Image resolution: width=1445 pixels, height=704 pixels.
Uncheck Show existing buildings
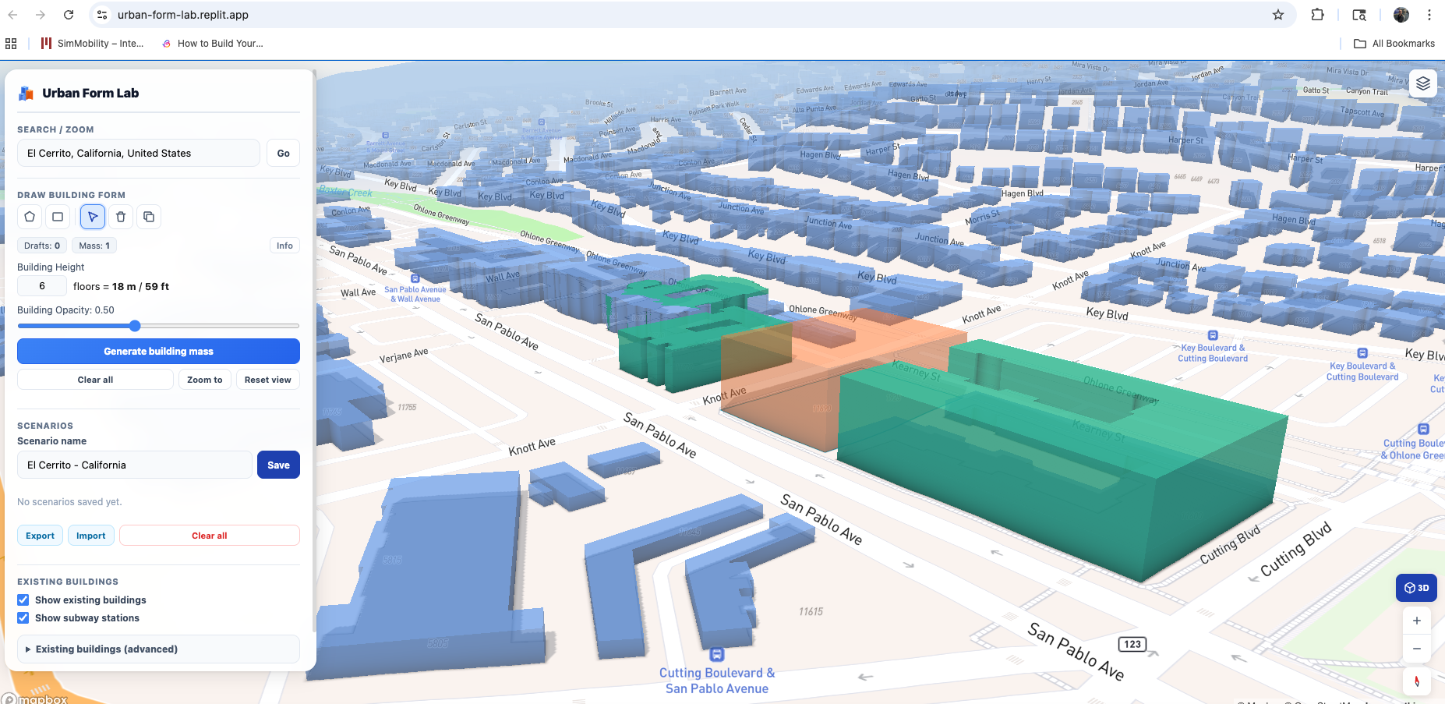click(x=23, y=600)
